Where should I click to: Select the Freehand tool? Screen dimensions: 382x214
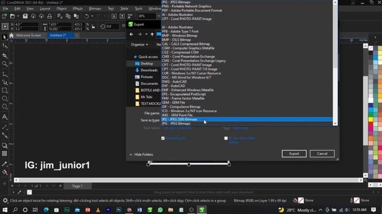click(x=4, y=74)
